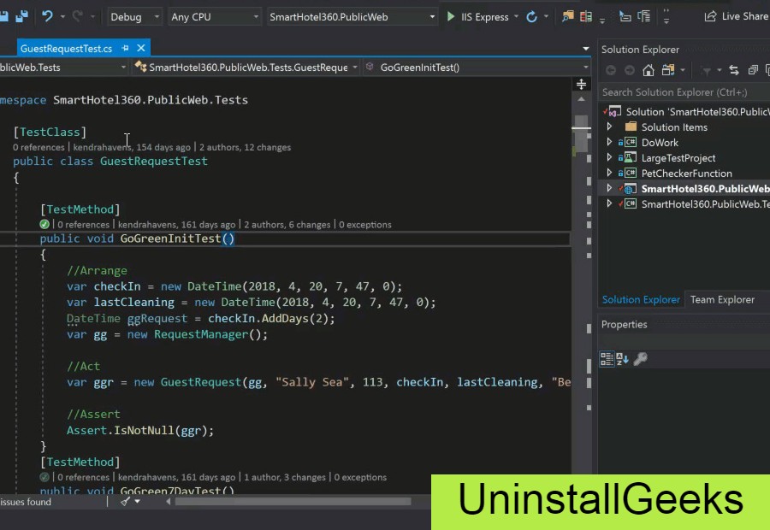Click the Search Solution Explorer field
This screenshot has height=530, width=770.
coord(684,92)
